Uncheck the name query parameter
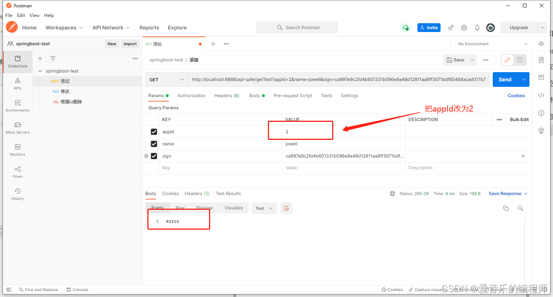Viewport: 553px width, 297px height. pos(154,144)
